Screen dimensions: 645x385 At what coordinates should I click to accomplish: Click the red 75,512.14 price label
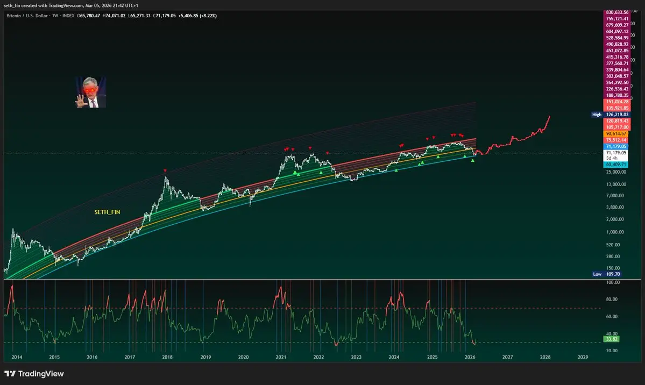tap(616, 140)
